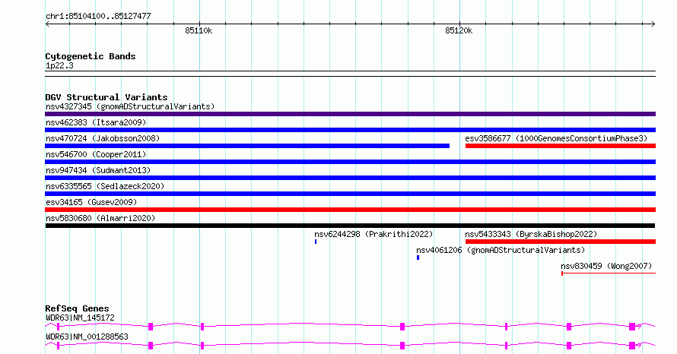677x354 pixels.
Task: Click the thin red nsv830459 line
Action: [x=609, y=273]
